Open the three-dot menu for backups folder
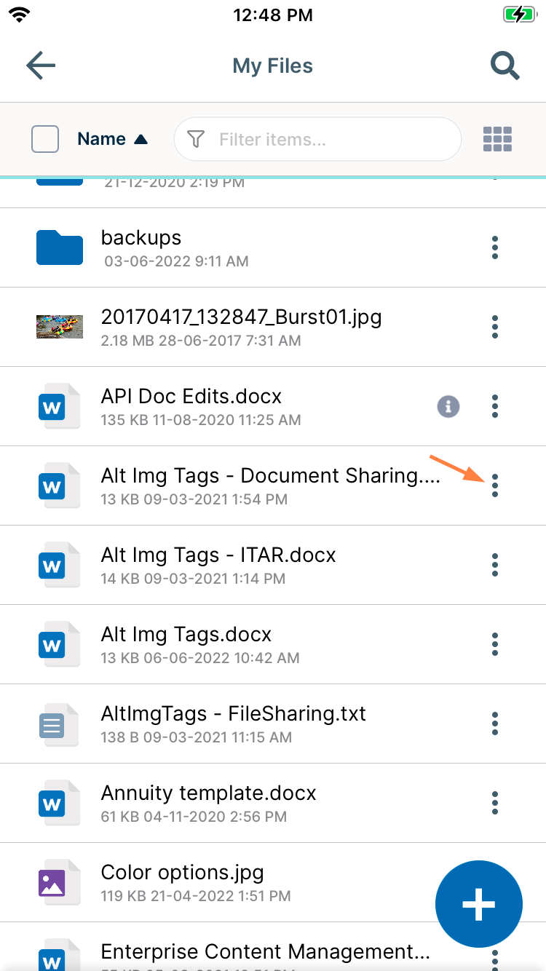546x971 pixels. pyautogui.click(x=495, y=247)
